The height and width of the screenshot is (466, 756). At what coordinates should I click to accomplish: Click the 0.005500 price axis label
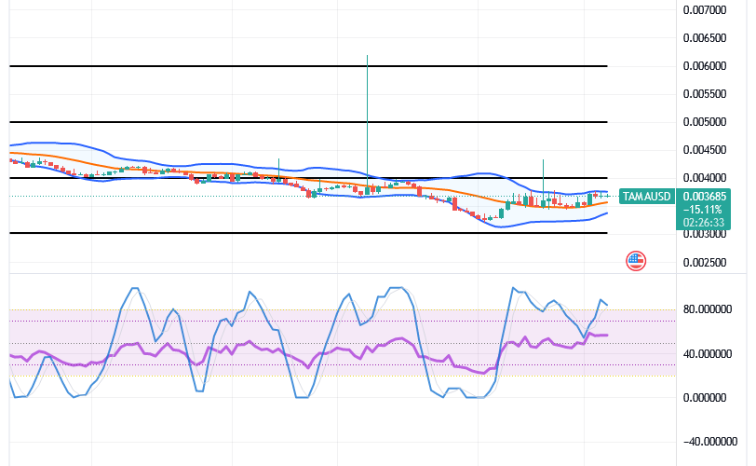[x=705, y=94]
